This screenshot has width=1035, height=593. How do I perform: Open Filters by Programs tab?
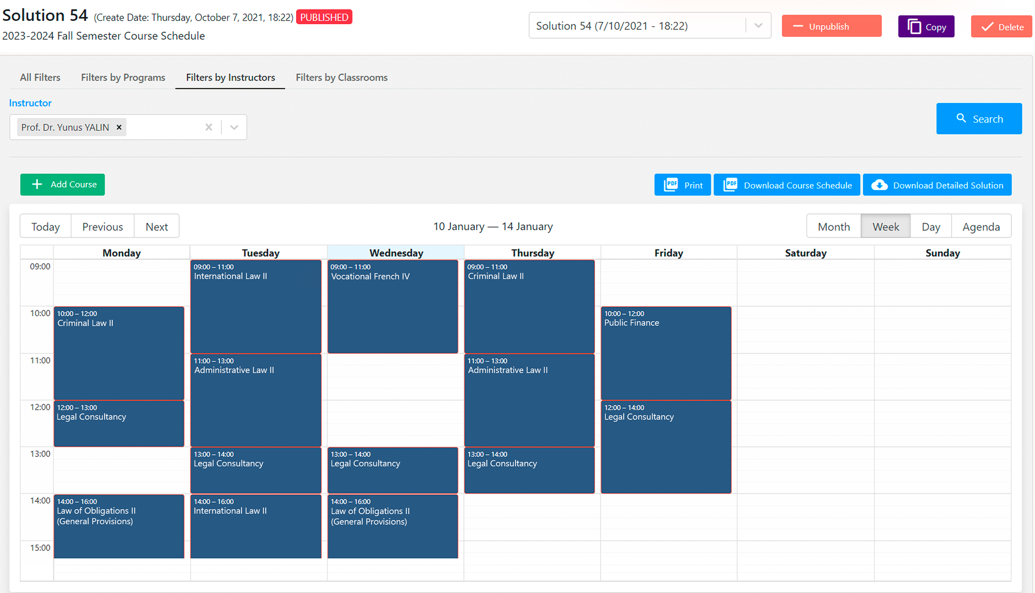point(123,77)
